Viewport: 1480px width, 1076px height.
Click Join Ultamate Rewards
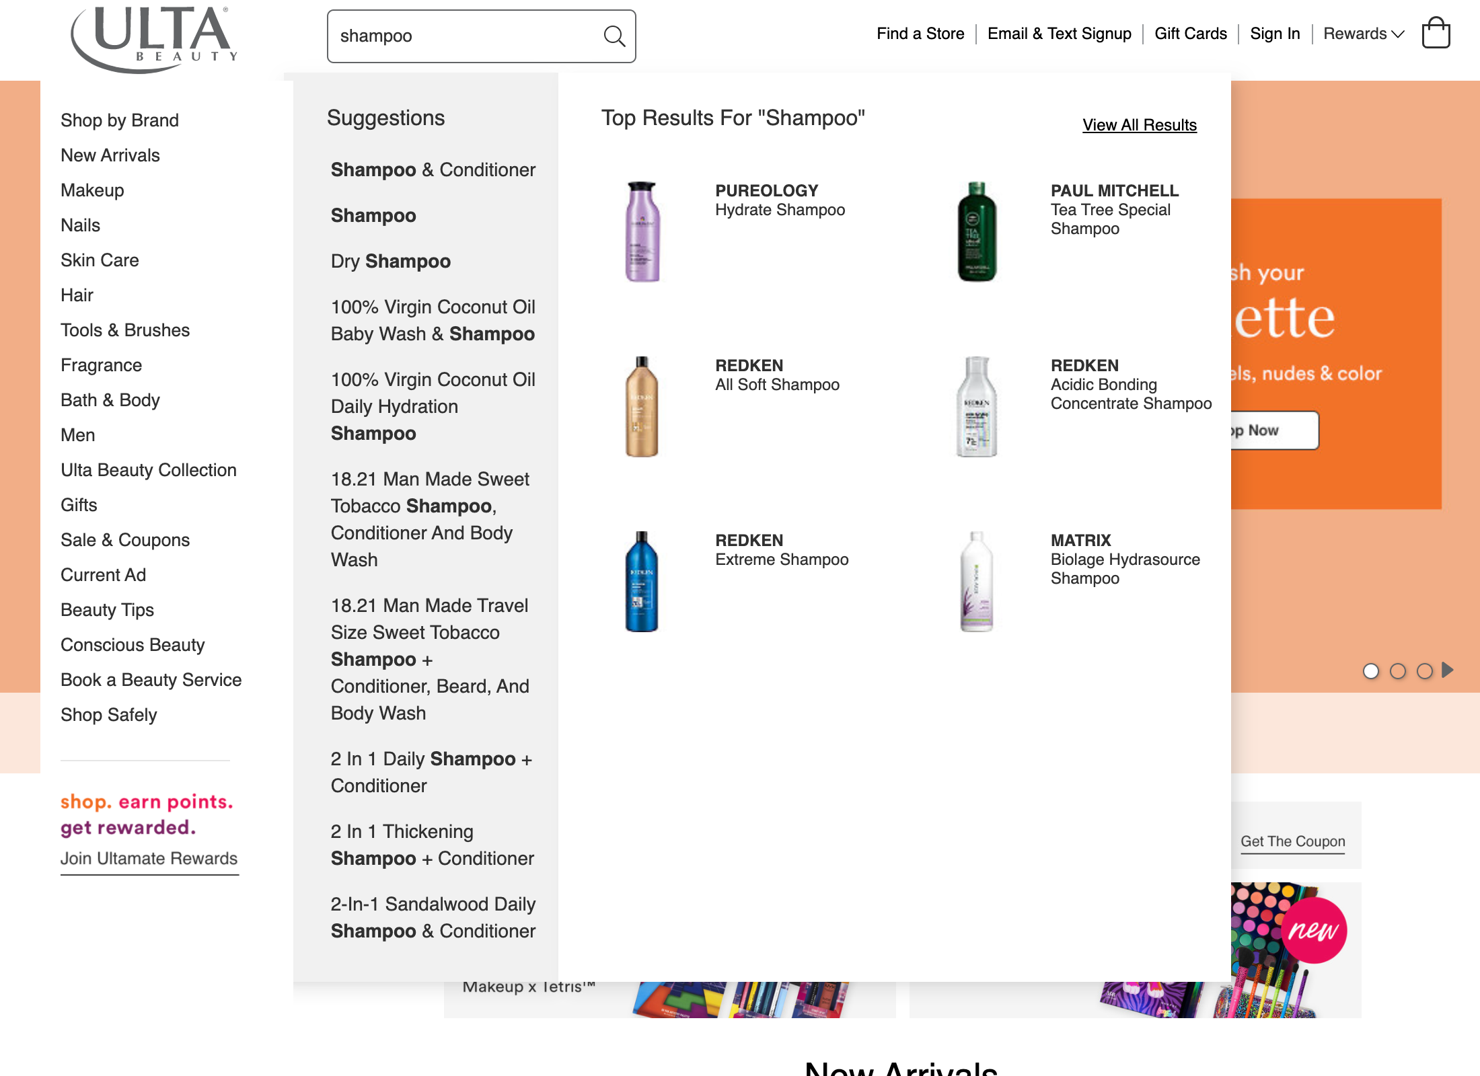149,858
